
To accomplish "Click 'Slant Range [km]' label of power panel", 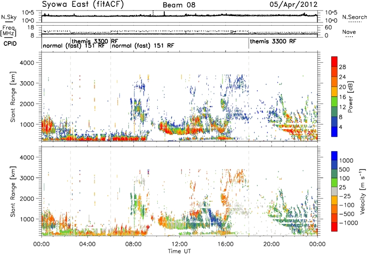I will (13, 97).
